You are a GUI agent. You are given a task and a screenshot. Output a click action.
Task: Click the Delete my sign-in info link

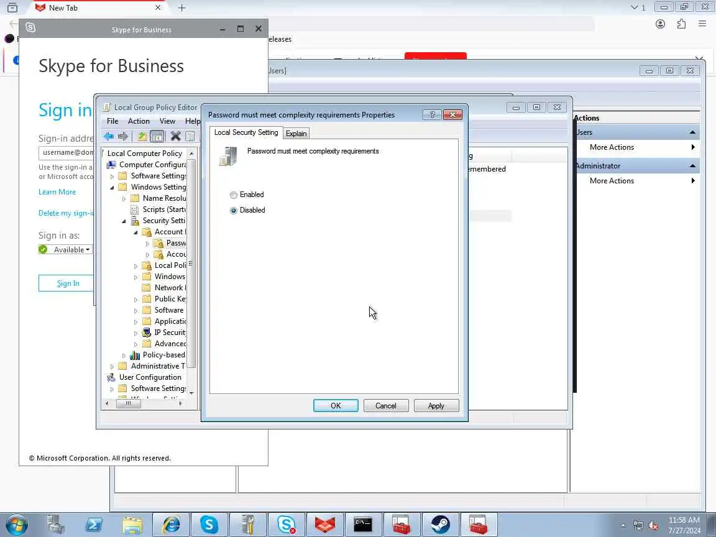[66, 213]
